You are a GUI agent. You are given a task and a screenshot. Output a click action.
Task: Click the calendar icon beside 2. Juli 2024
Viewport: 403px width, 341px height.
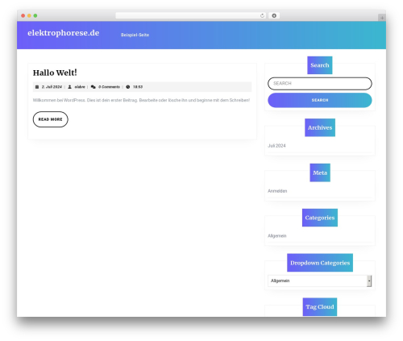pos(37,87)
